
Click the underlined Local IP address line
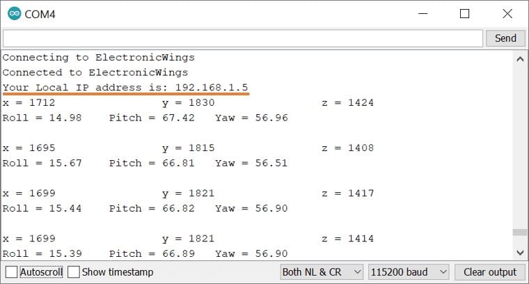tap(125, 88)
